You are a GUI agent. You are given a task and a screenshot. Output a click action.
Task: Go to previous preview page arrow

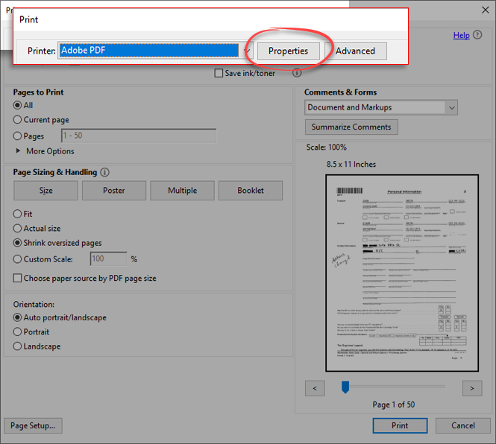(x=315, y=388)
